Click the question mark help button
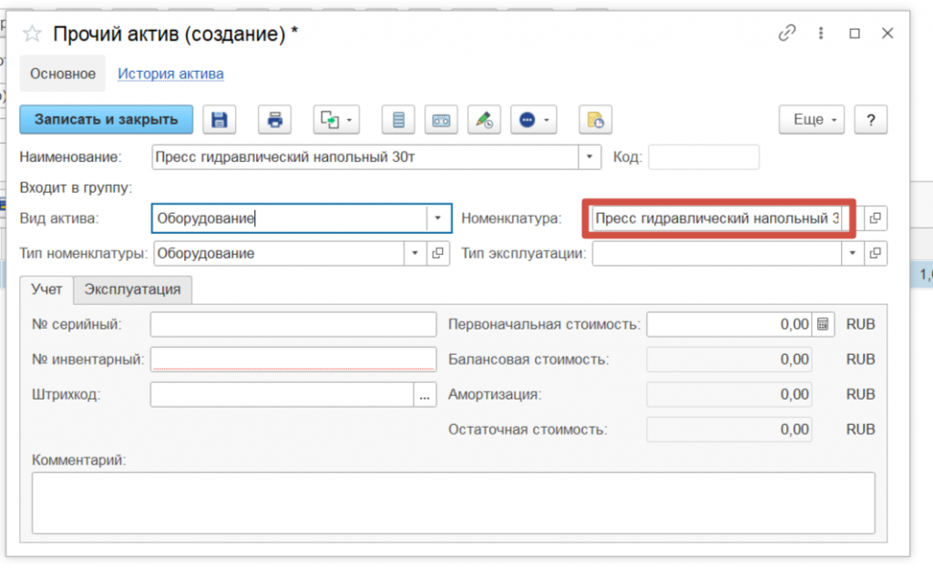This screenshot has width=933, height=587. tap(871, 119)
